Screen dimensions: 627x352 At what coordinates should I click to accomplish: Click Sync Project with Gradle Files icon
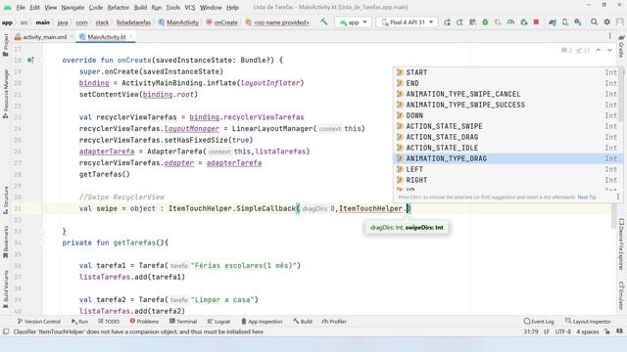click(x=553, y=22)
